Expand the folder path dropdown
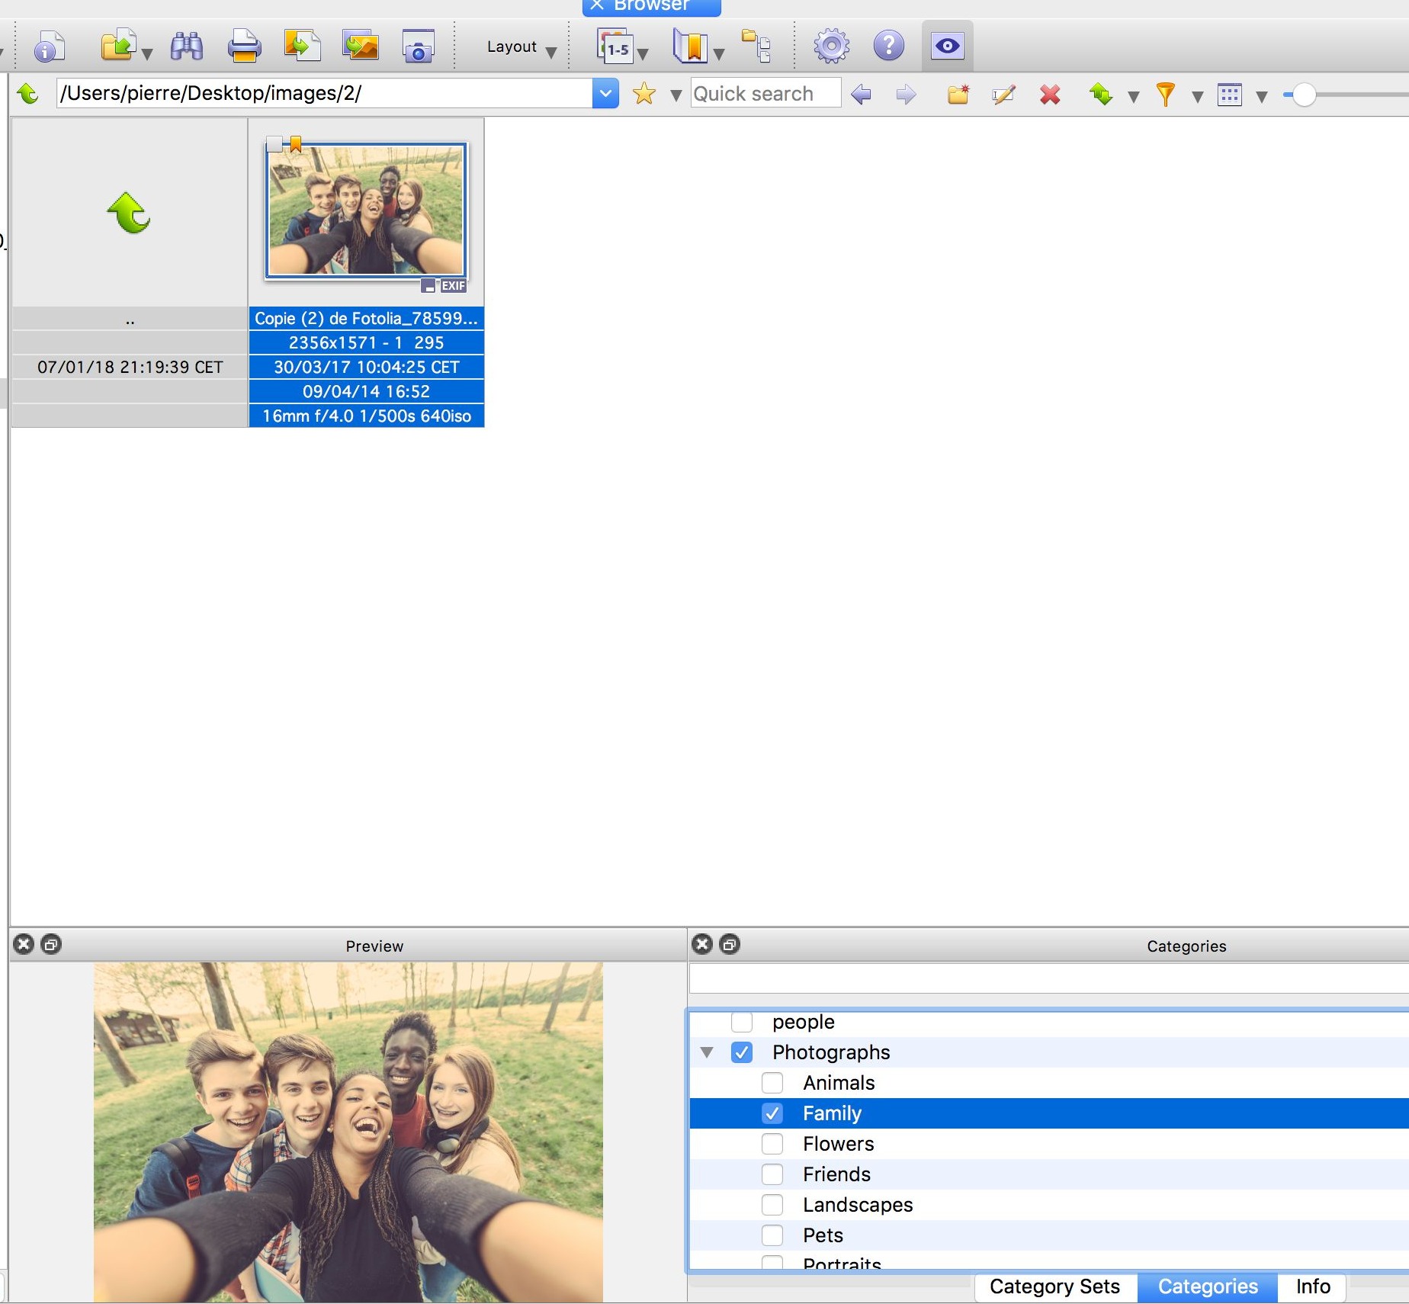 click(605, 94)
